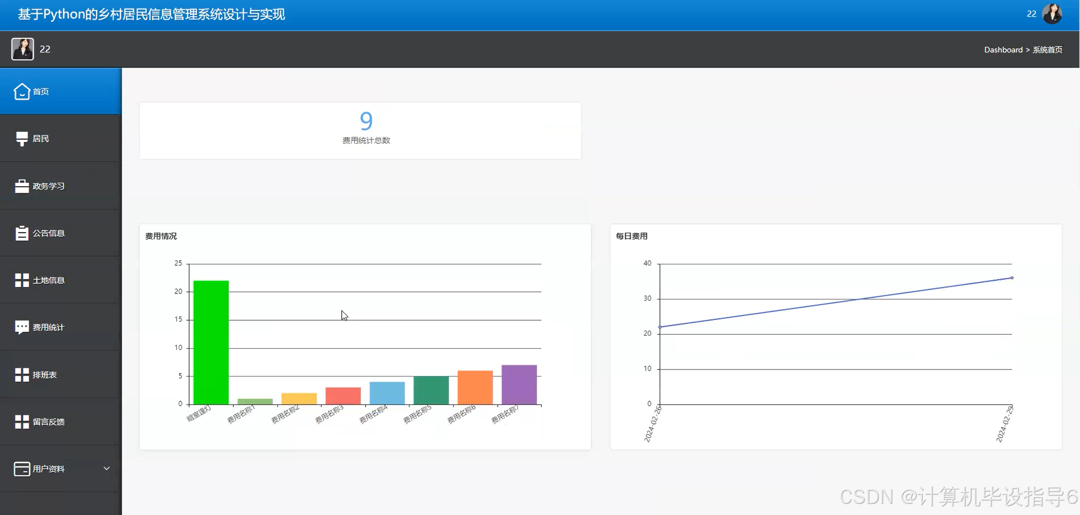Click the 土地信息 grid icon
This screenshot has height=515, width=1080.
(22, 280)
